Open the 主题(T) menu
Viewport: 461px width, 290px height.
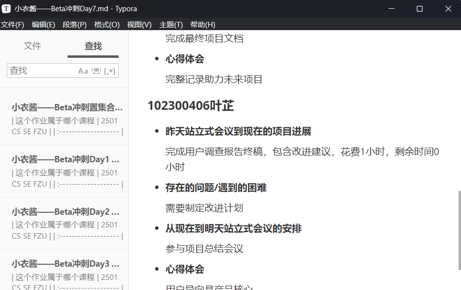pos(171,24)
